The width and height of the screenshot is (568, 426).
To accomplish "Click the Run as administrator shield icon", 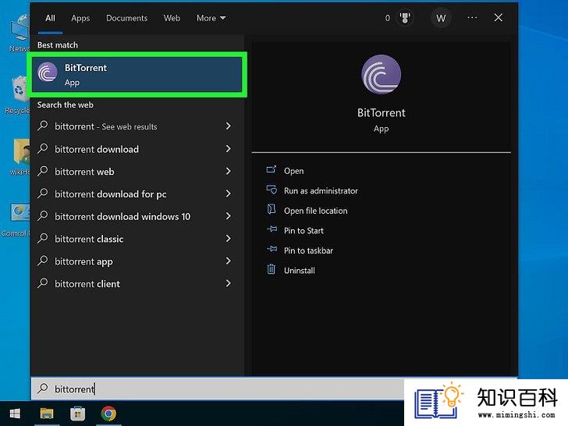I will (x=272, y=190).
